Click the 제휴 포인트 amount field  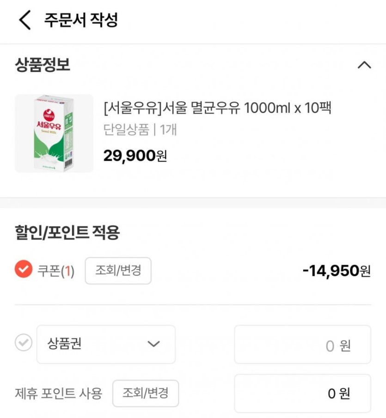302,393
